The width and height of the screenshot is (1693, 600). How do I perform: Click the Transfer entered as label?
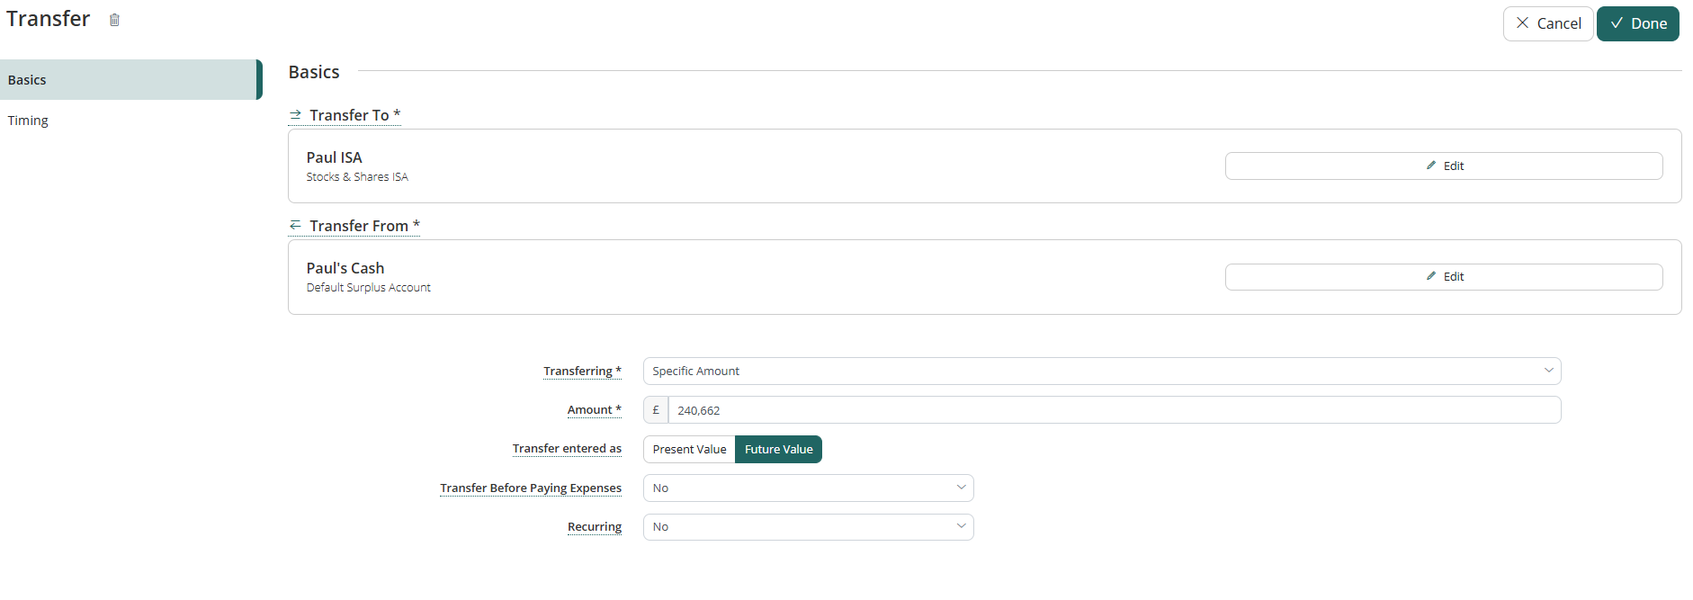click(567, 449)
